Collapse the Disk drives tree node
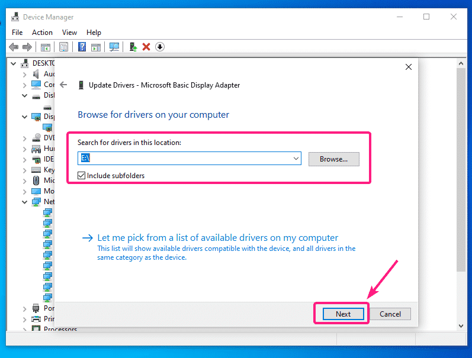This screenshot has width=472, height=358. click(x=25, y=96)
